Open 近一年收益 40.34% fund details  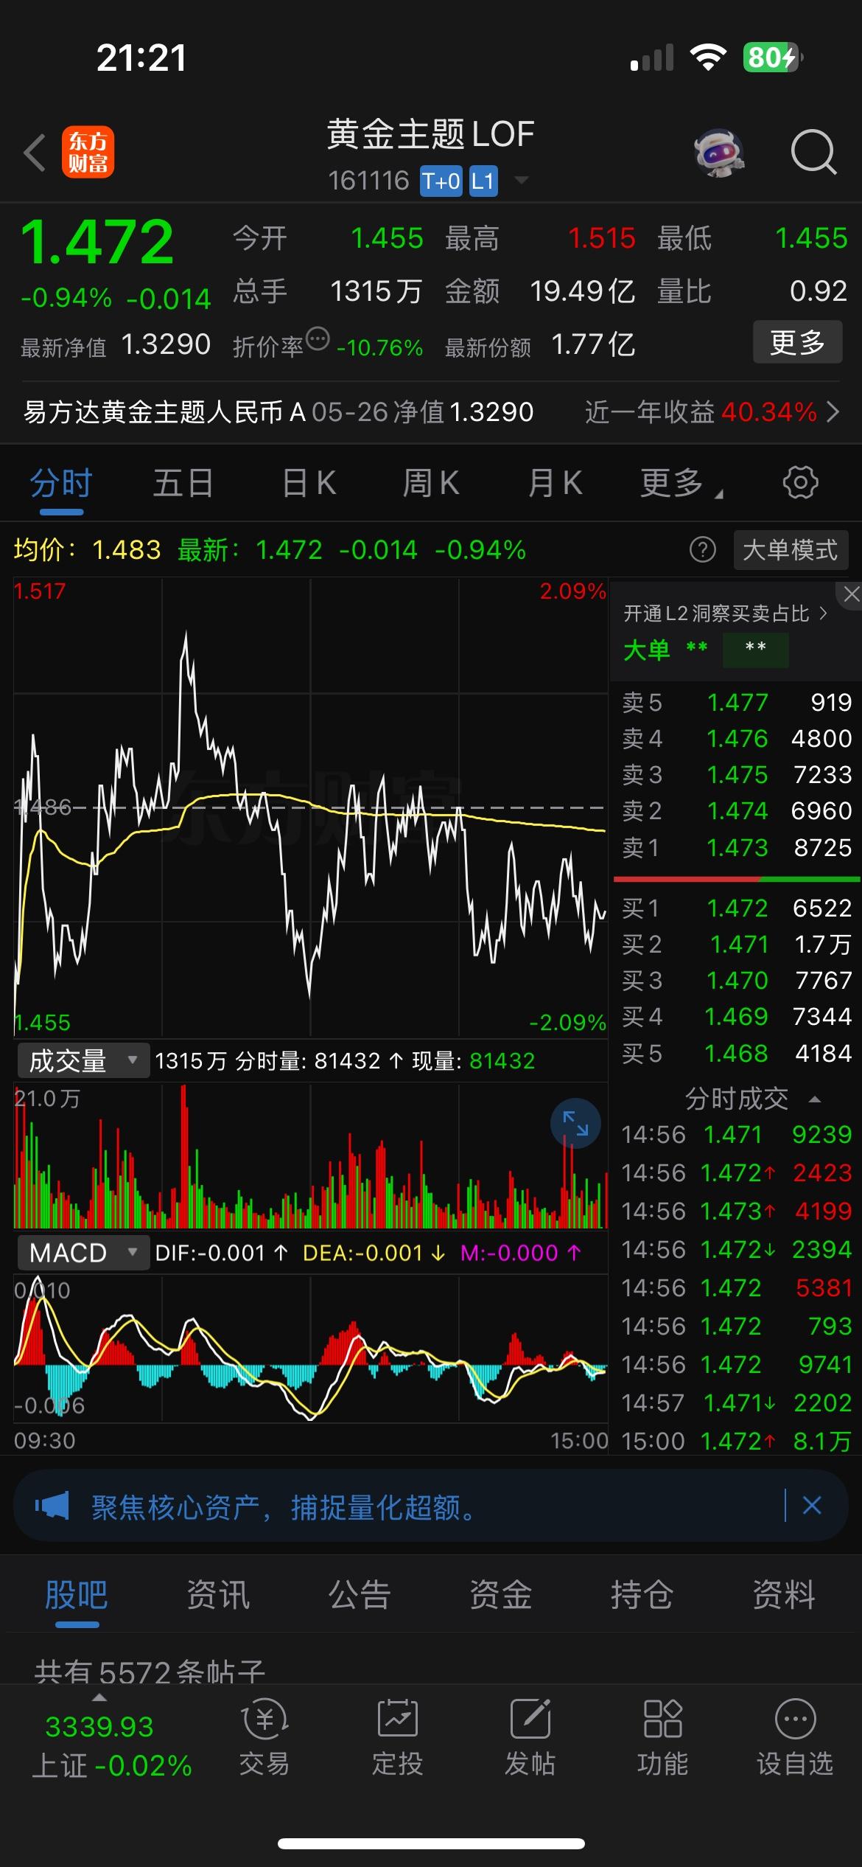[712, 411]
